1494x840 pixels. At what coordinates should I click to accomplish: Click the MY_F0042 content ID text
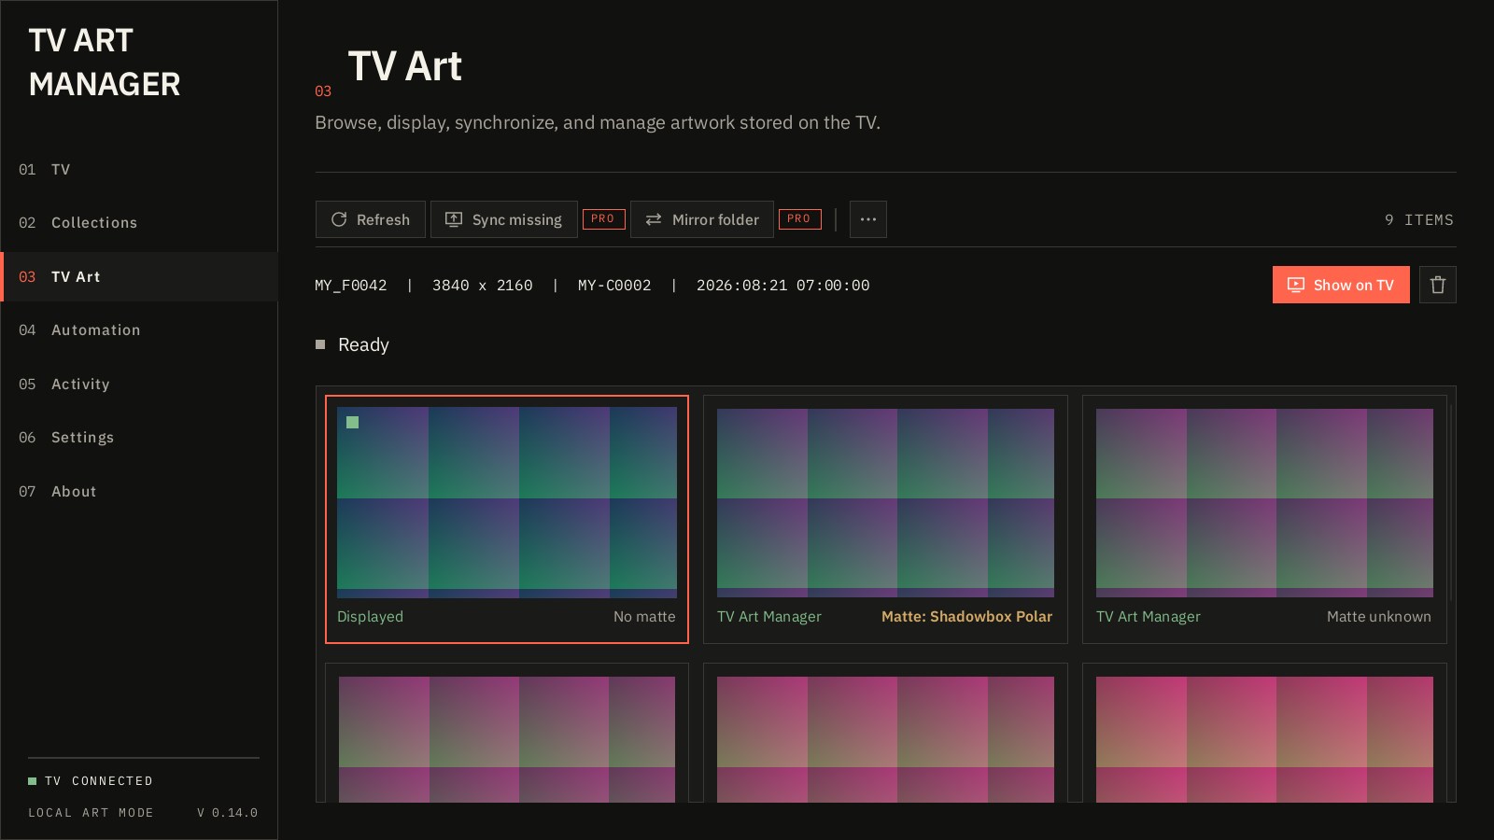(351, 286)
